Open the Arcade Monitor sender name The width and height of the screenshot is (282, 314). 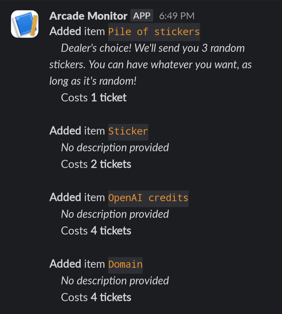coord(88,16)
